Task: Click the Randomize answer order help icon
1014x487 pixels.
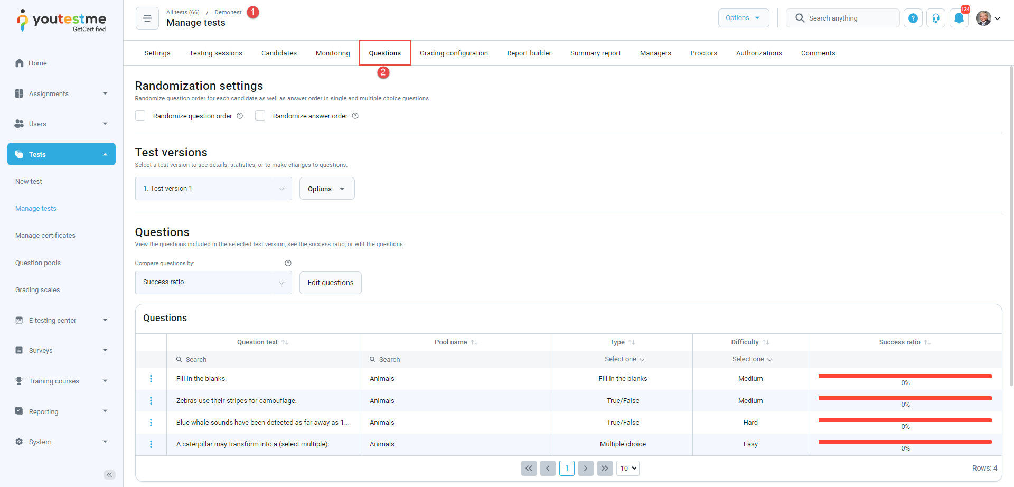Action: coord(355,116)
